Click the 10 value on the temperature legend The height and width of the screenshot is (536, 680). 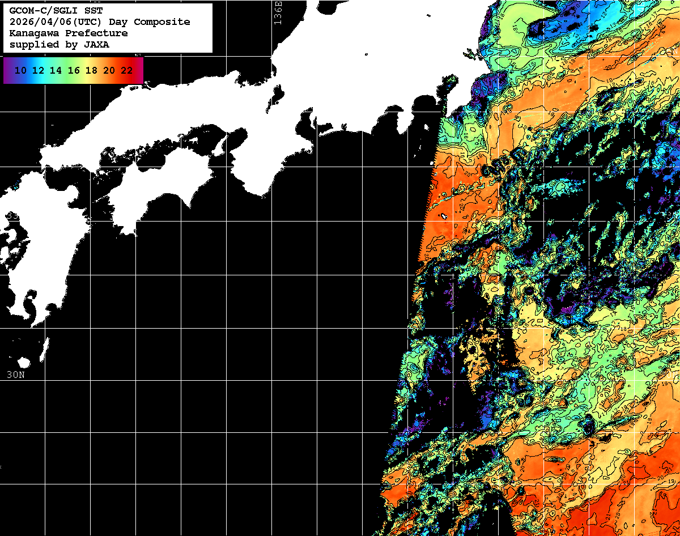[x=21, y=70]
